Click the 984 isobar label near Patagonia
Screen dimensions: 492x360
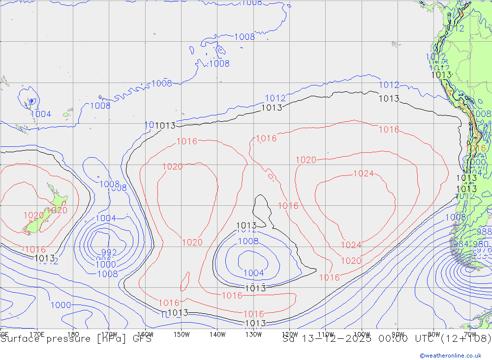(461, 244)
